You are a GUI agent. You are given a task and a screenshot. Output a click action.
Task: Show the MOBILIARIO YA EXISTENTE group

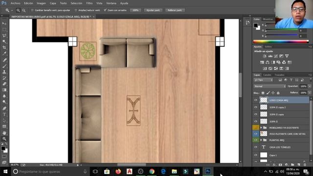tap(256, 128)
